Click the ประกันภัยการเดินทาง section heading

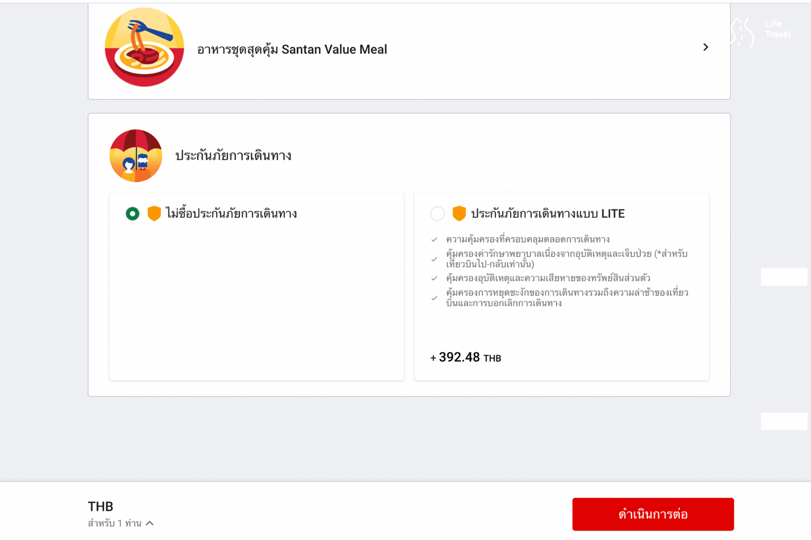click(x=233, y=155)
